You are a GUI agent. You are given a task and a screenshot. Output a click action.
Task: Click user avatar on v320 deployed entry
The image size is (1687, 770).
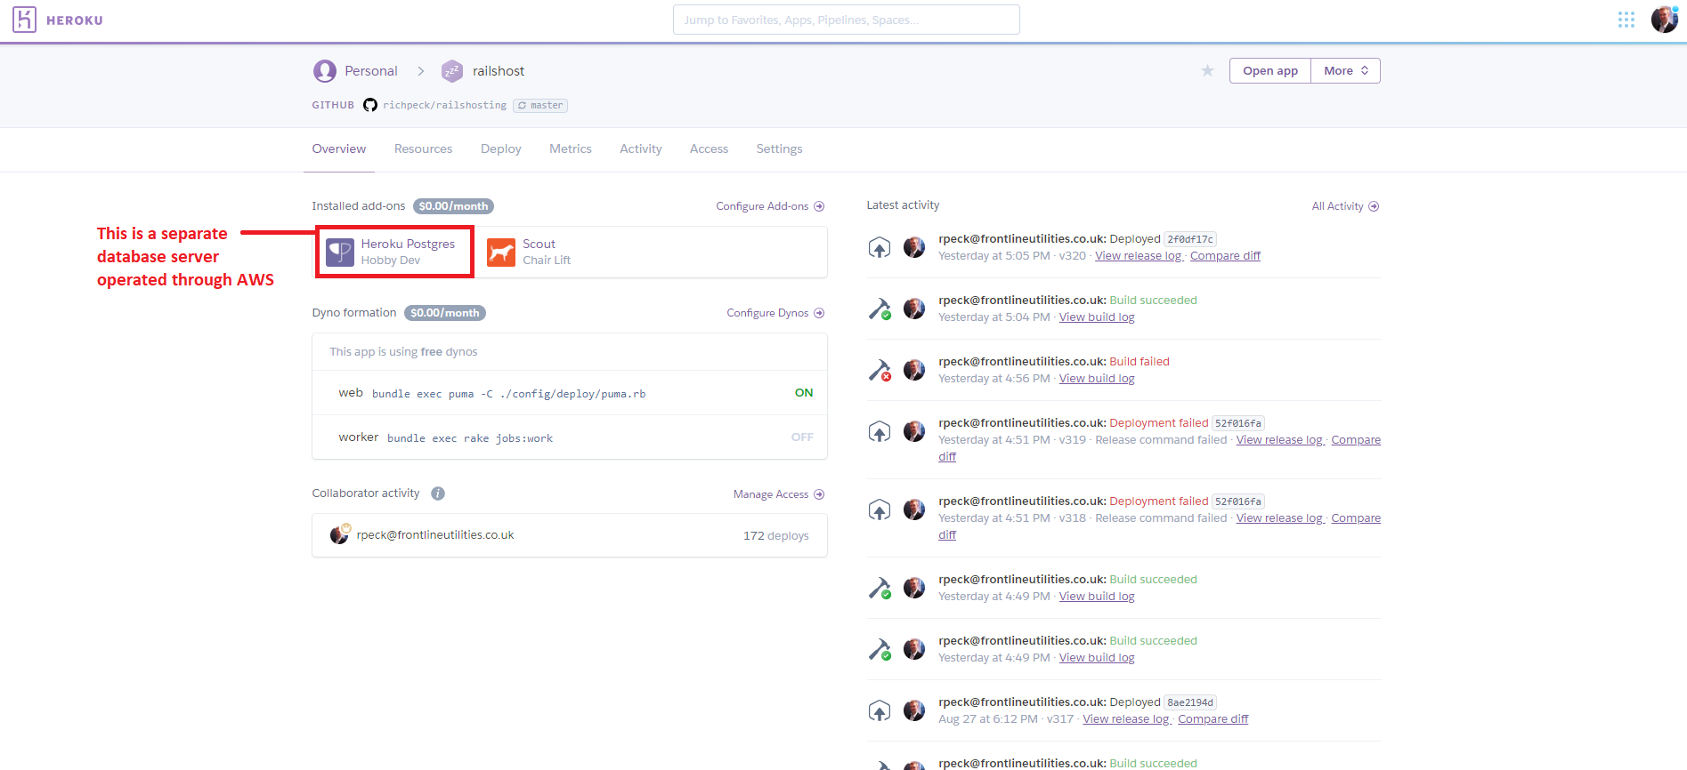click(914, 247)
